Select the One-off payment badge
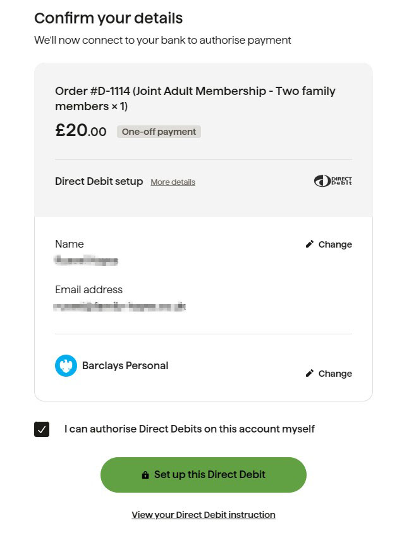Viewport: 409px width, 549px height. 158,131
